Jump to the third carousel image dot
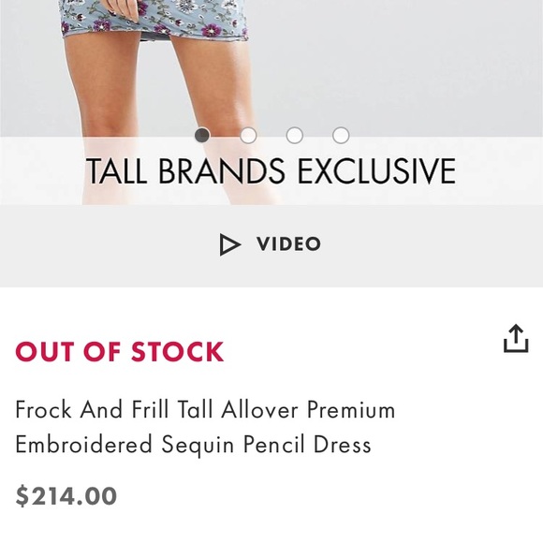 coord(295,135)
